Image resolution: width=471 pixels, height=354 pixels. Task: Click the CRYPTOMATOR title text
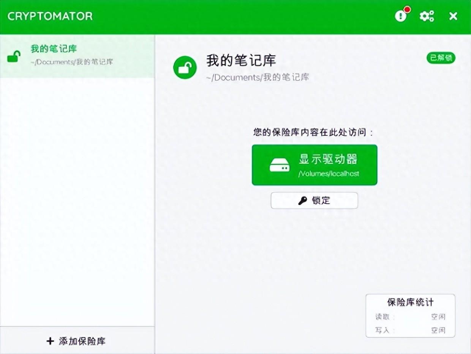pyautogui.click(x=50, y=16)
